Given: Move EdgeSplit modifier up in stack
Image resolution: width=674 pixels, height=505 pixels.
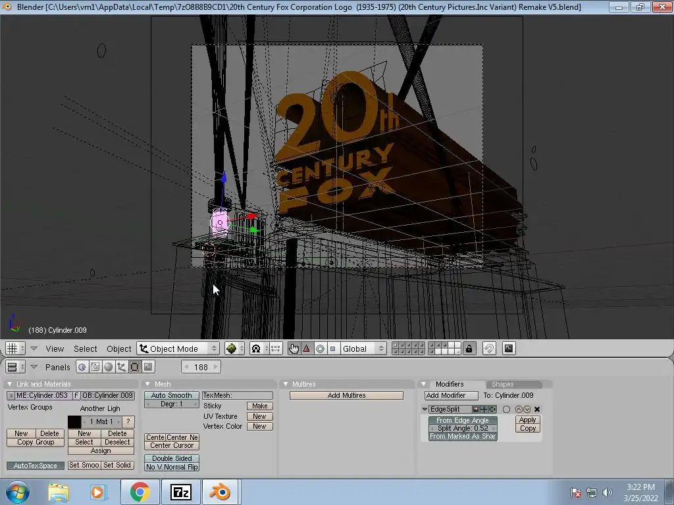Looking at the screenshot, I should click(519, 409).
